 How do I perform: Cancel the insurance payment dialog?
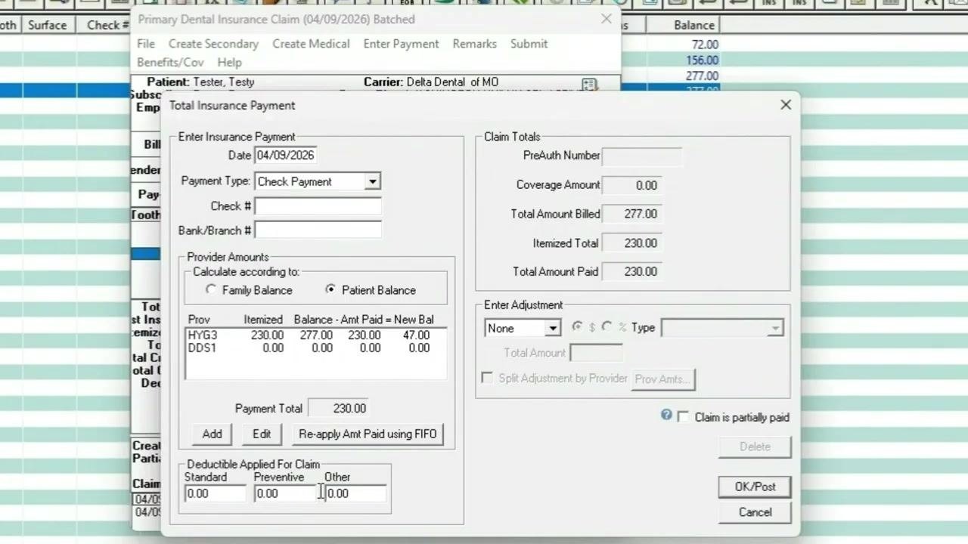coord(755,512)
